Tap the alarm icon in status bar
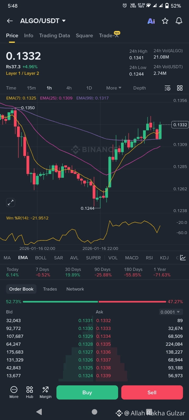 coord(125,6)
